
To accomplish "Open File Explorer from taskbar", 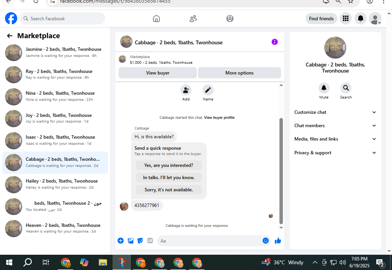I will (x=103, y=262).
